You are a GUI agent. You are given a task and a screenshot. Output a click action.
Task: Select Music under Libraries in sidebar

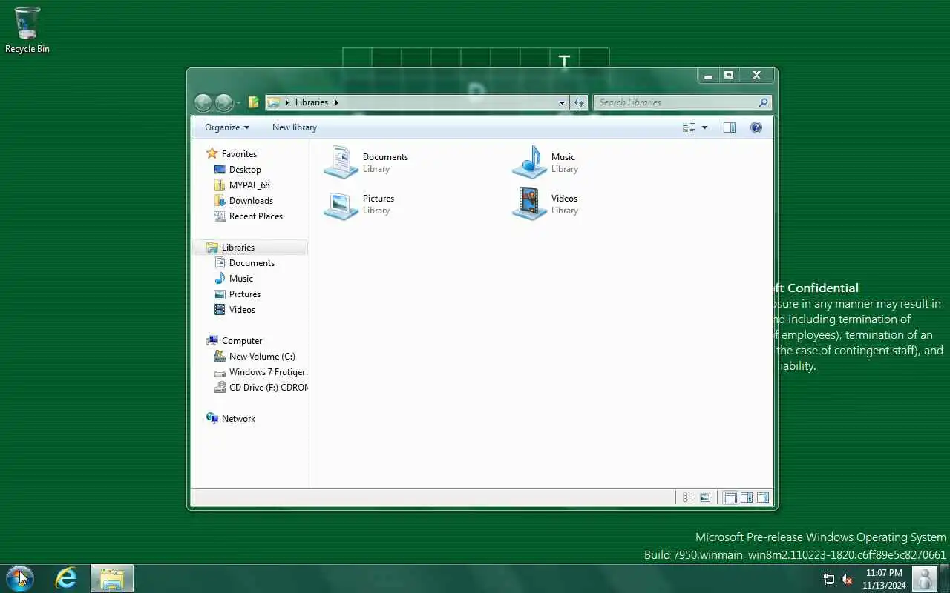(x=234, y=278)
